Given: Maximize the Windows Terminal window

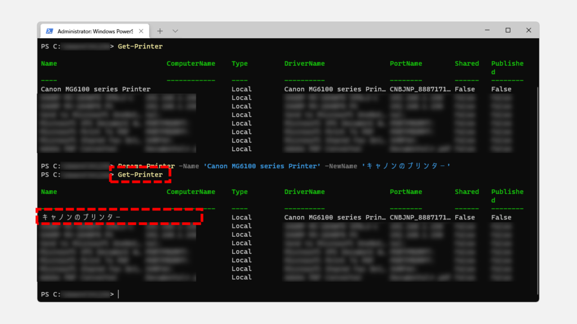Looking at the screenshot, I should (x=508, y=30).
